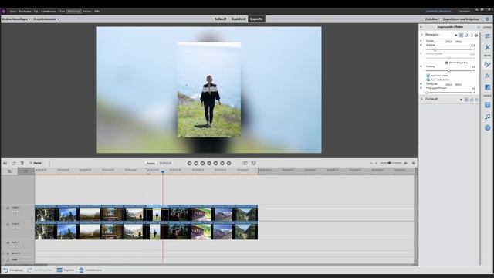The image size is (494, 278).
Task: Click the rightmost icon next to playback controls
Action: (x=254, y=163)
